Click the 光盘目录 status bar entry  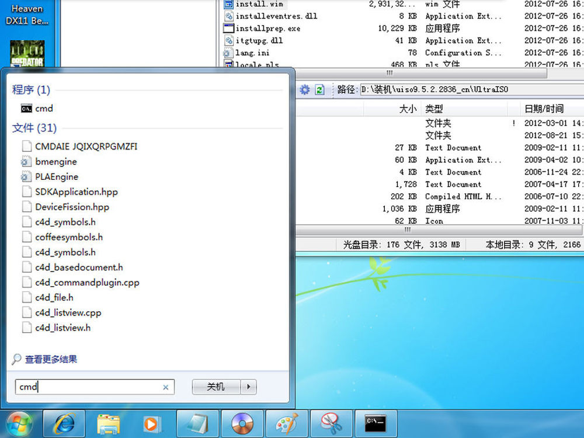pyautogui.click(x=401, y=245)
